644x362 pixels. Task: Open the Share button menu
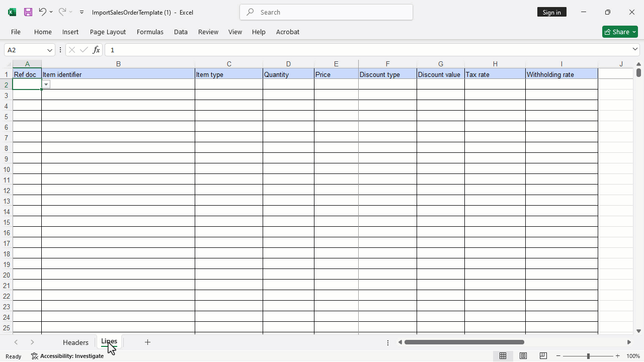coord(620,32)
